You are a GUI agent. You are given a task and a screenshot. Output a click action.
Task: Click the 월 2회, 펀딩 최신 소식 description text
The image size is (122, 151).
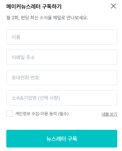(47, 18)
